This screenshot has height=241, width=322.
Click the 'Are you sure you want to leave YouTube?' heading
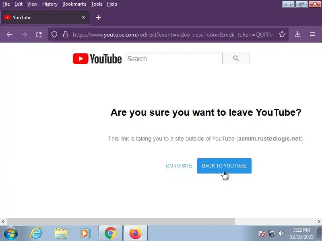tap(206, 112)
